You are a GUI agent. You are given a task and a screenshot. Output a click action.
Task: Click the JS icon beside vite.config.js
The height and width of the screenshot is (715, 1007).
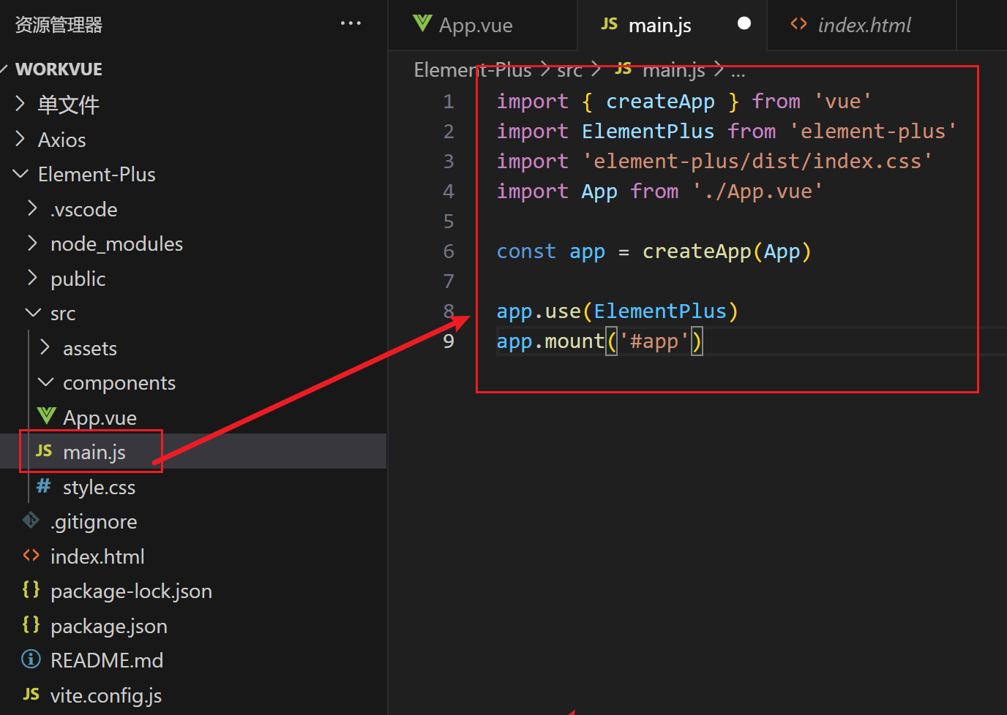click(31, 695)
